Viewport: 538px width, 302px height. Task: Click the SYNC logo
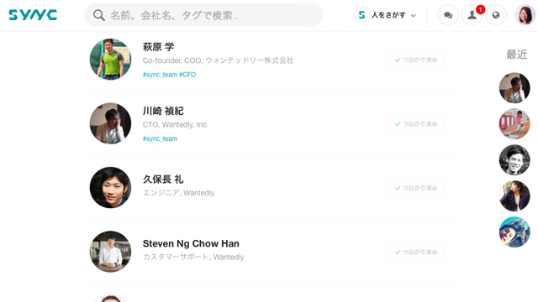tap(33, 15)
